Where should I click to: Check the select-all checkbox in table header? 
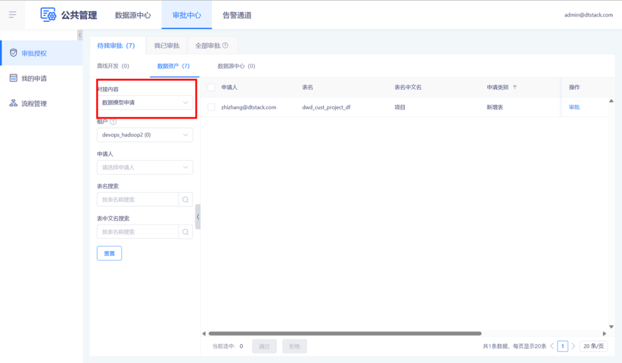point(213,86)
